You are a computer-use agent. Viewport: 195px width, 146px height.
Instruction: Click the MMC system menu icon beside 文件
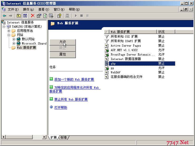4,9
